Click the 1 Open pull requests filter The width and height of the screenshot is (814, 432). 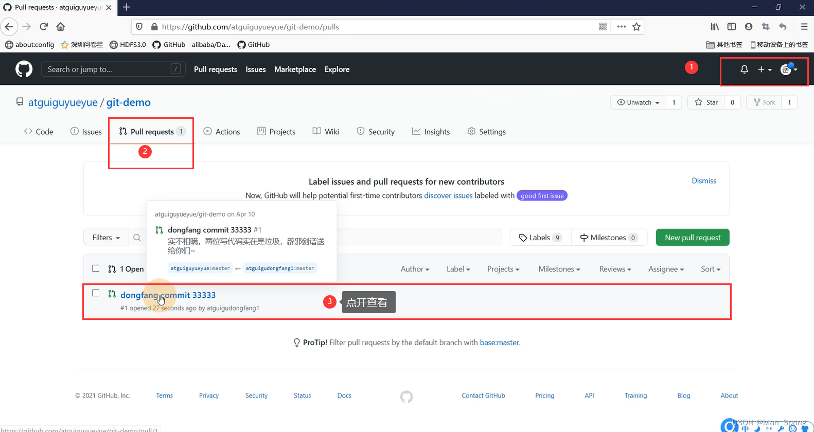point(126,269)
